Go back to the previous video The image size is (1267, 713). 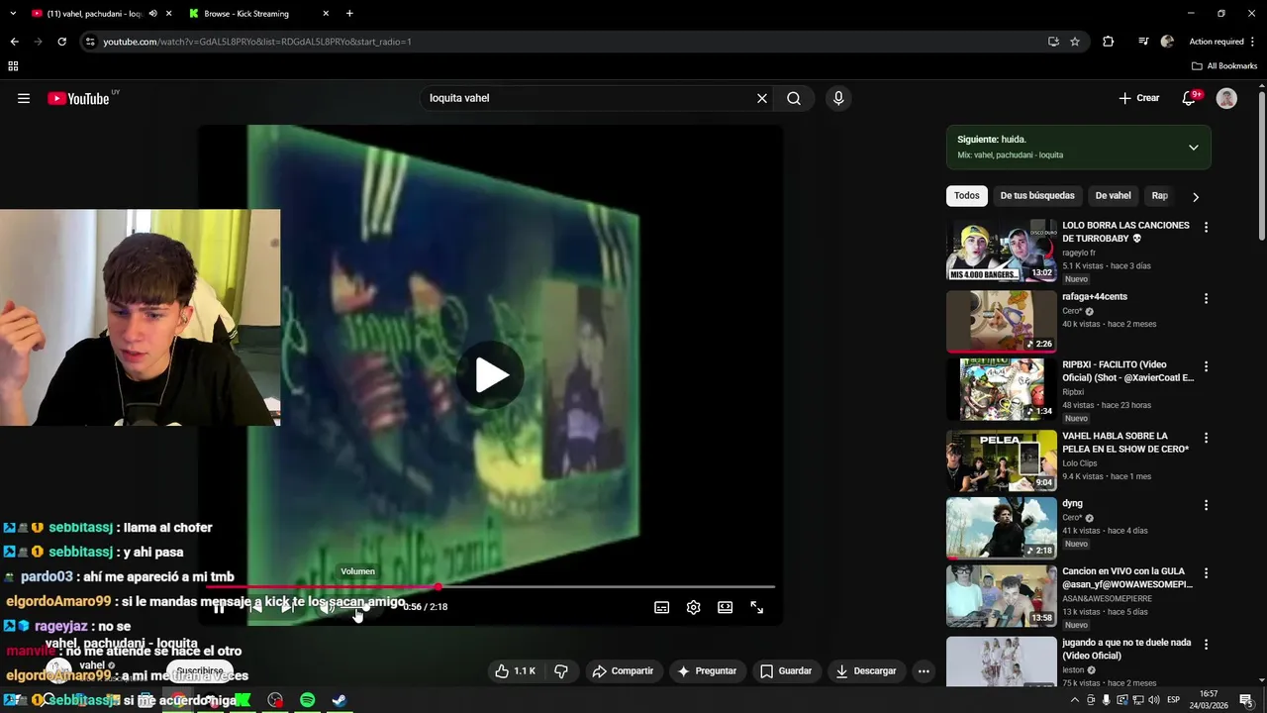(254, 607)
